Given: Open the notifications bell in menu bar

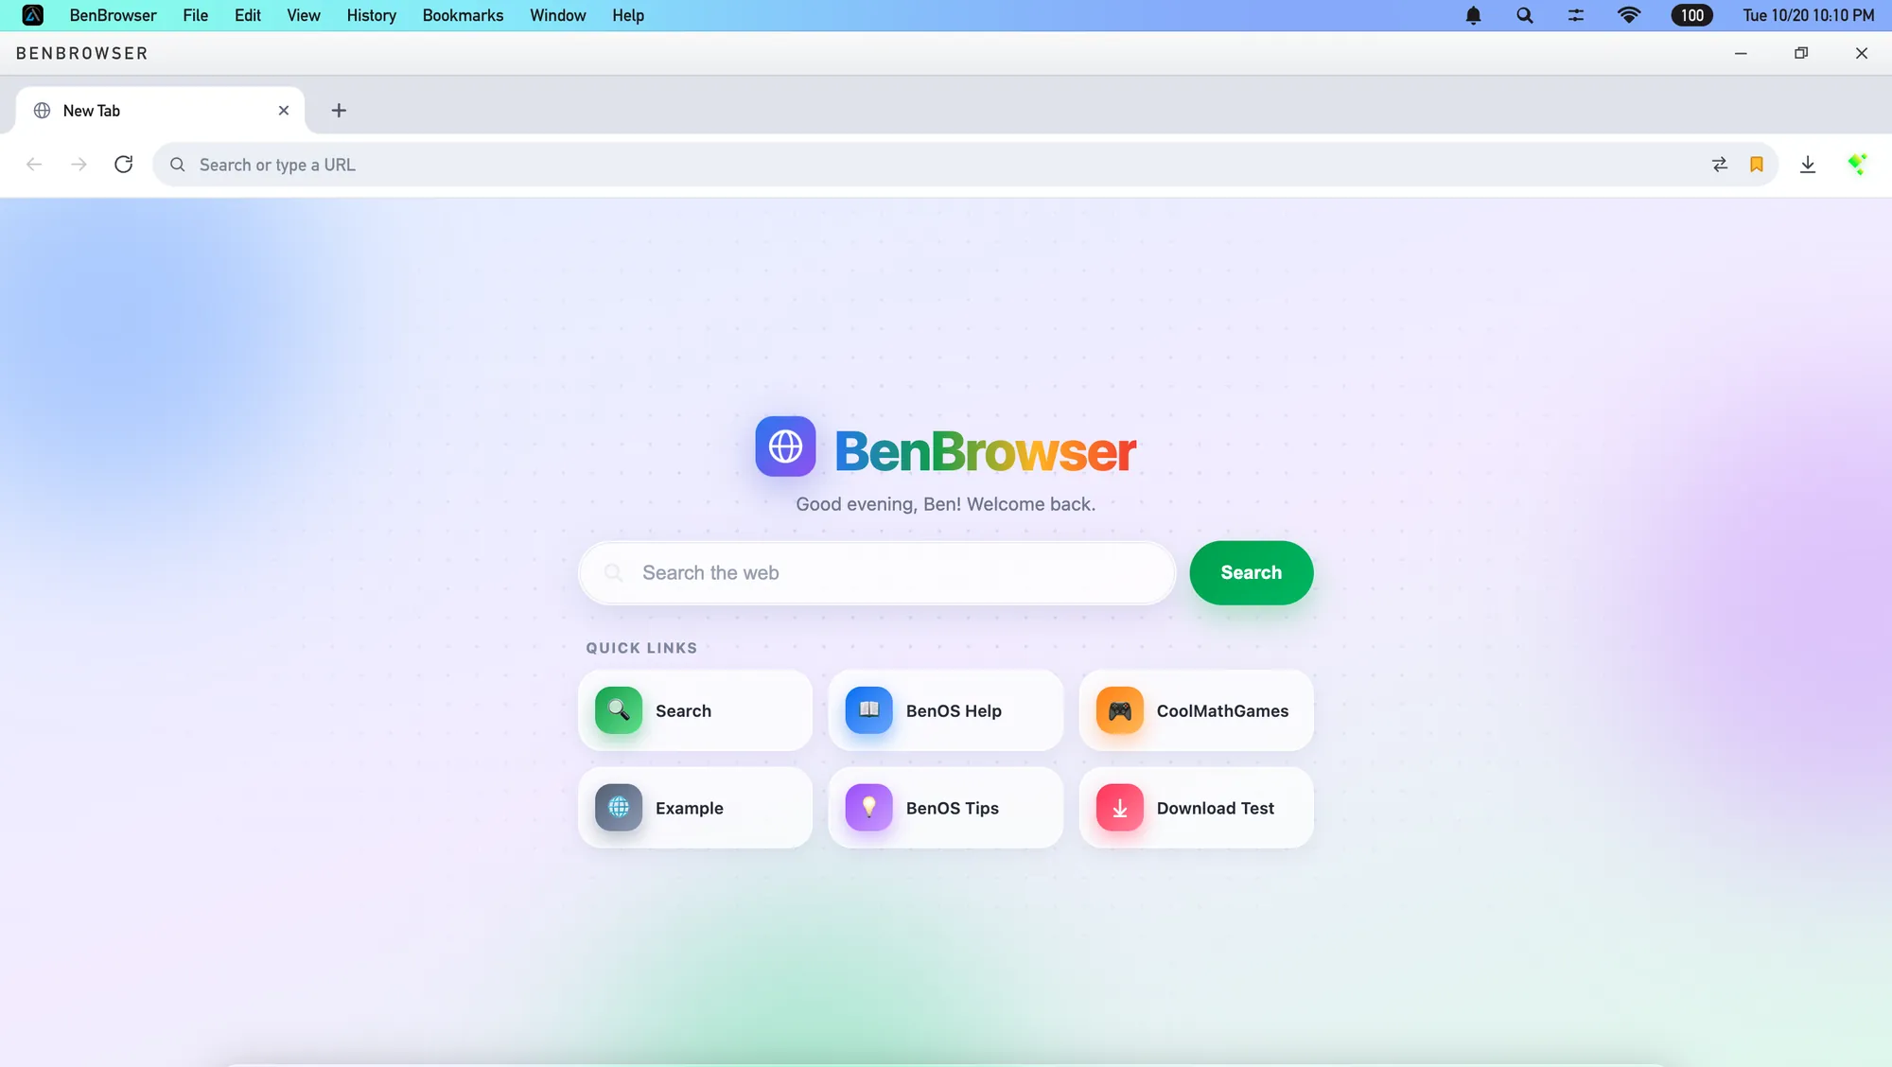Looking at the screenshot, I should pyautogui.click(x=1474, y=15).
